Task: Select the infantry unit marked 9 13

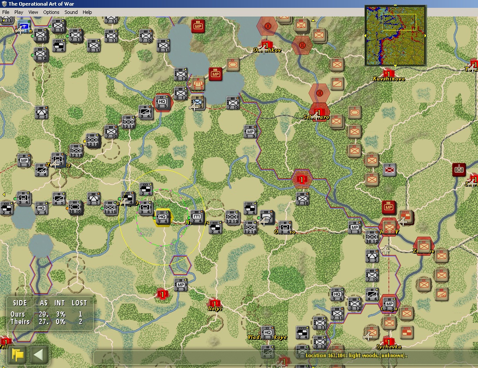Action: pos(320,342)
